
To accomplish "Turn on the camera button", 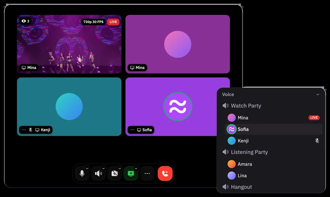I will [115, 174].
